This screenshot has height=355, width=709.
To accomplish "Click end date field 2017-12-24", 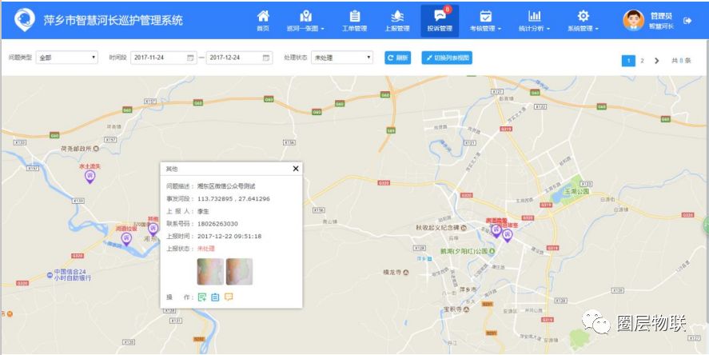I will pos(239,58).
